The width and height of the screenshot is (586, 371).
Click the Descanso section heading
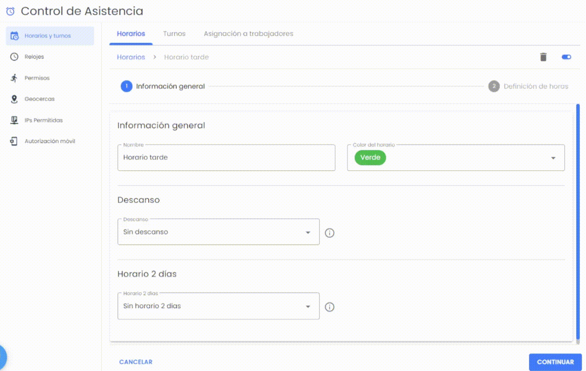coord(138,200)
